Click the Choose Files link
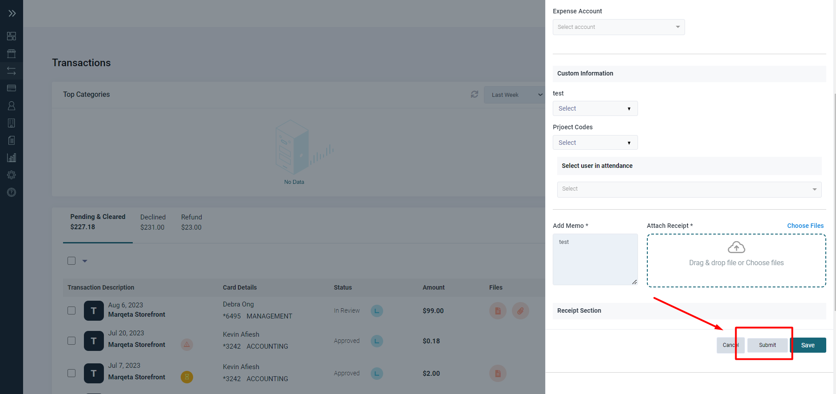This screenshot has width=836, height=394. (805, 226)
